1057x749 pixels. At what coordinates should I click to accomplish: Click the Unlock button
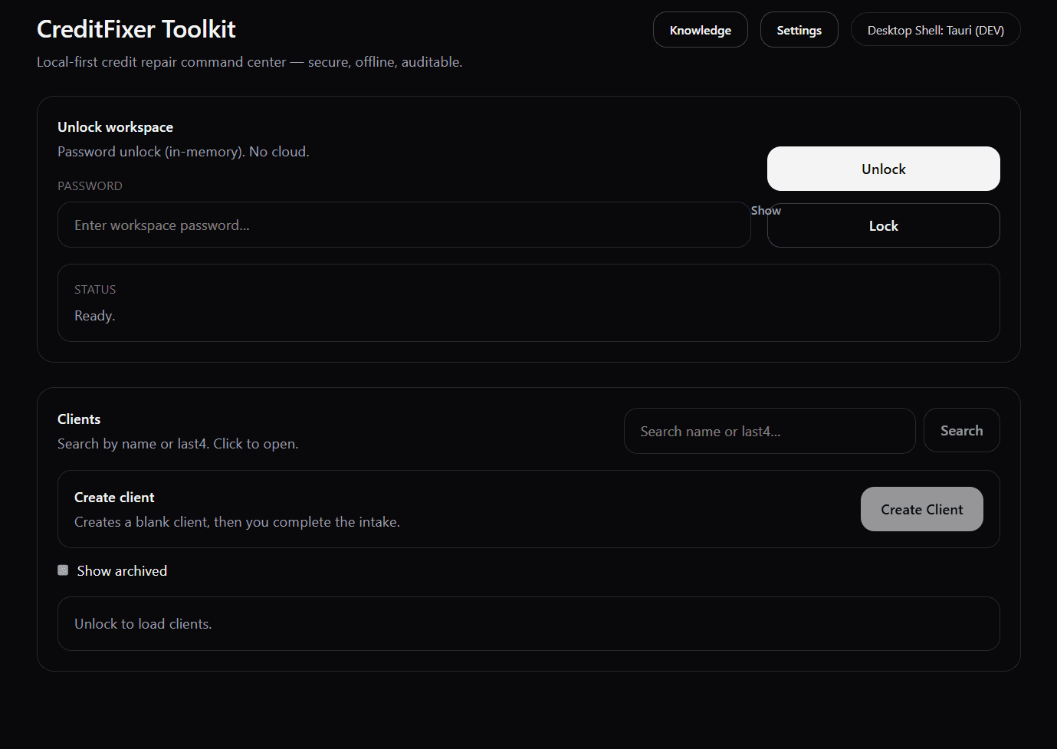(883, 169)
